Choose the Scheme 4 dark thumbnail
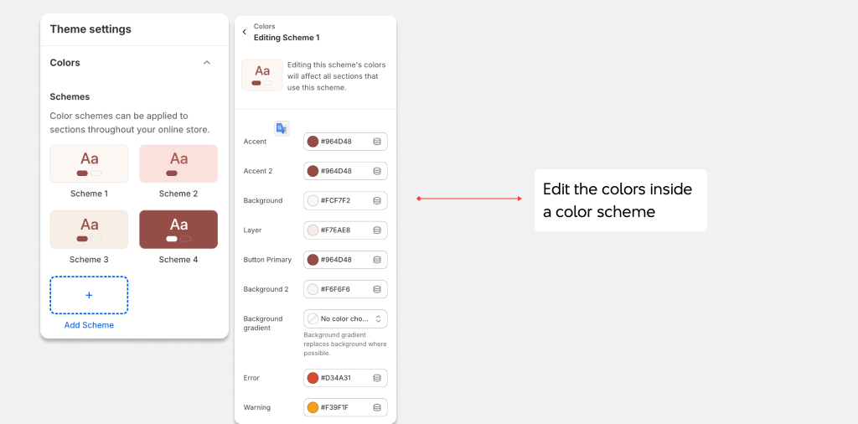 (x=178, y=230)
